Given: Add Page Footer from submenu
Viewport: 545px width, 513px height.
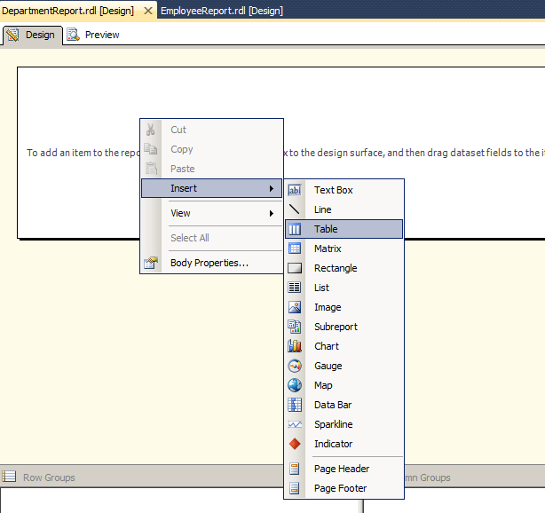Looking at the screenshot, I should 344,488.
